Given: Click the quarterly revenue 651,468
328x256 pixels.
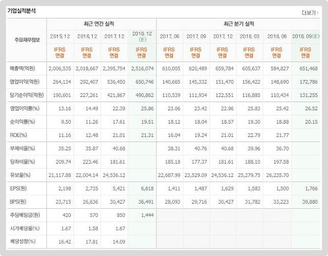Looking at the screenshot, I should [309, 69].
